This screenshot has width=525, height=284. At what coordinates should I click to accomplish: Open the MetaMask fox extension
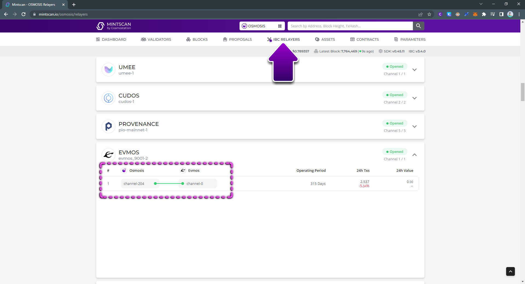pos(475,14)
